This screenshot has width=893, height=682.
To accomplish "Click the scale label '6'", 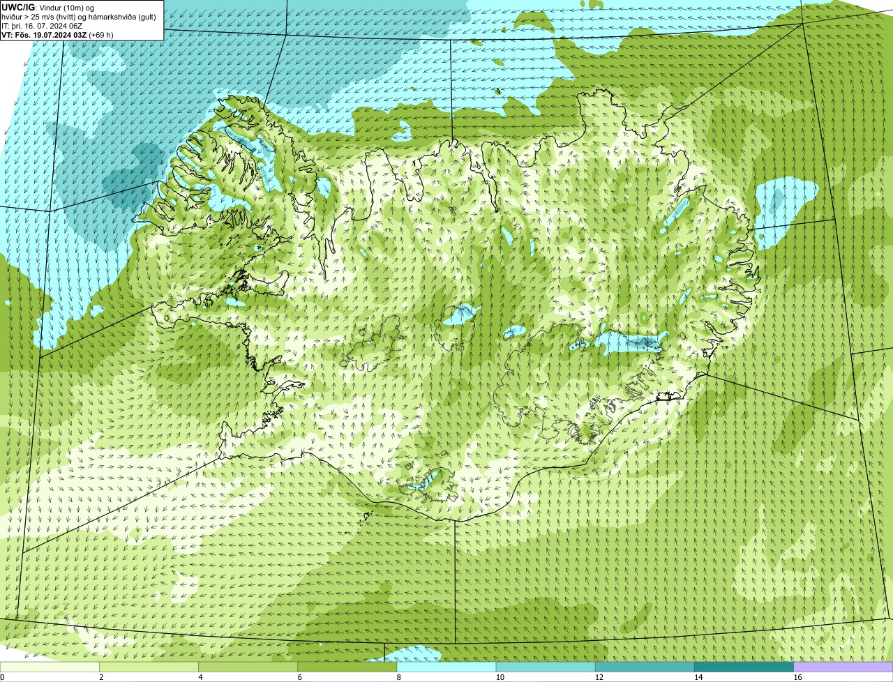I will [300, 677].
